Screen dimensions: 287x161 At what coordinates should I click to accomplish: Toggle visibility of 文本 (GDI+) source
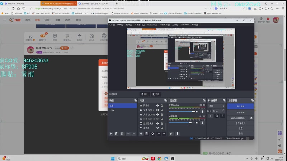pyautogui.click(x=157, y=110)
